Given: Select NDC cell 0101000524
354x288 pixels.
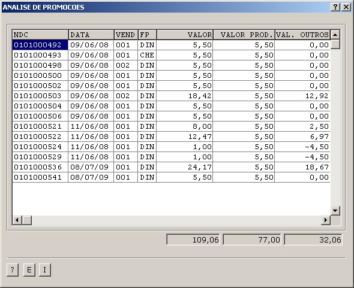Looking at the screenshot, I should [40, 147].
